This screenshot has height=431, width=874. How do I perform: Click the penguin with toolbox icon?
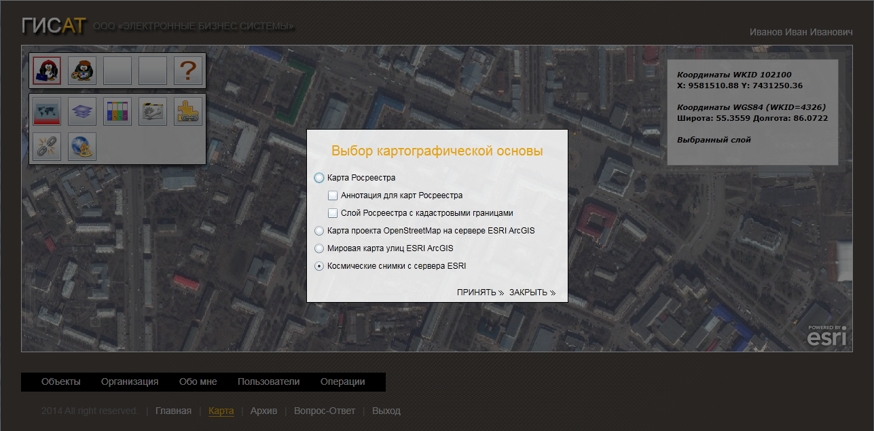click(47, 71)
